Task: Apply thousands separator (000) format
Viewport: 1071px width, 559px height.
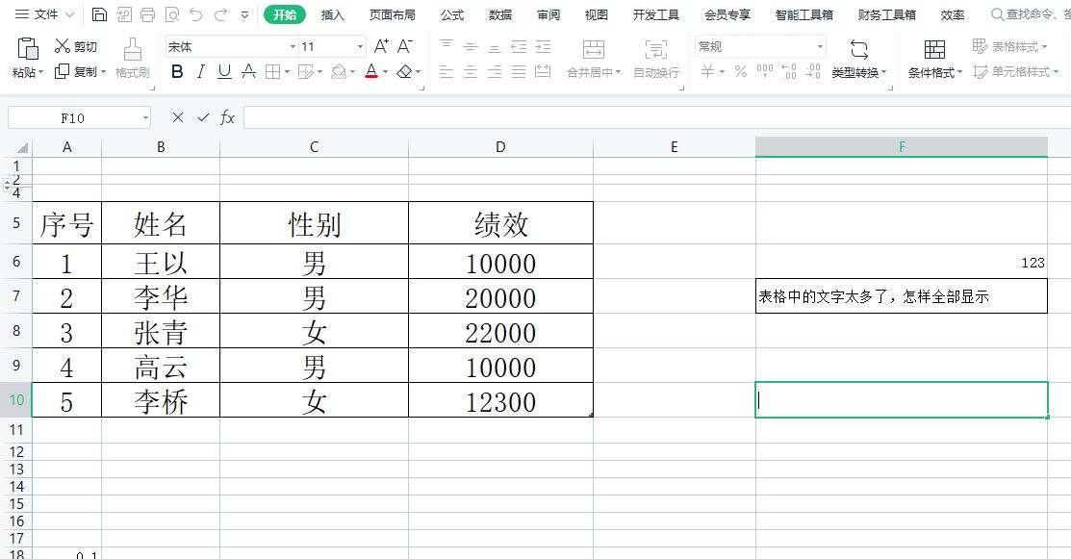Action: 765,71
